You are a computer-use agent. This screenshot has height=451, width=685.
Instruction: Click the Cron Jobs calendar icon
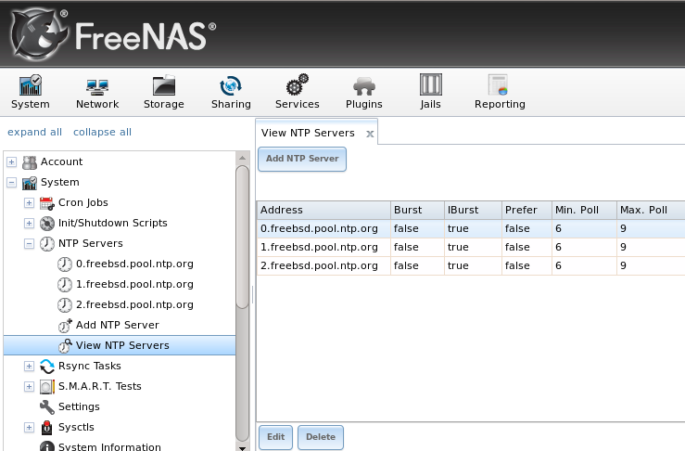point(46,203)
